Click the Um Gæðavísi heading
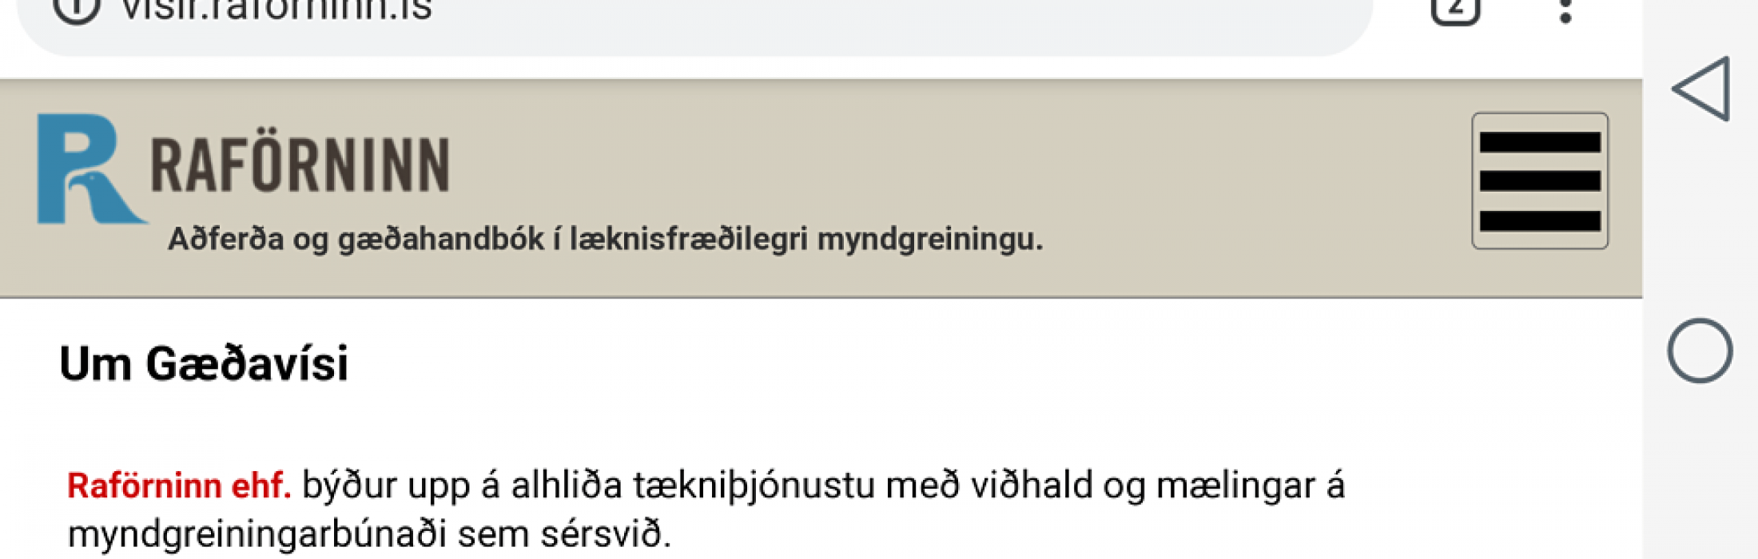The width and height of the screenshot is (1758, 559). pyautogui.click(x=204, y=364)
